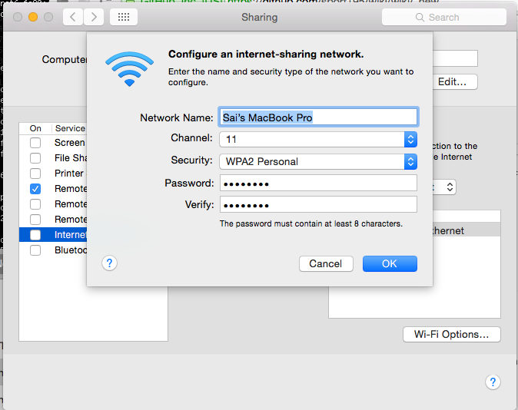This screenshot has width=518, height=410.
Task: Go back with the toolbar back arrow
Action: click(73, 17)
